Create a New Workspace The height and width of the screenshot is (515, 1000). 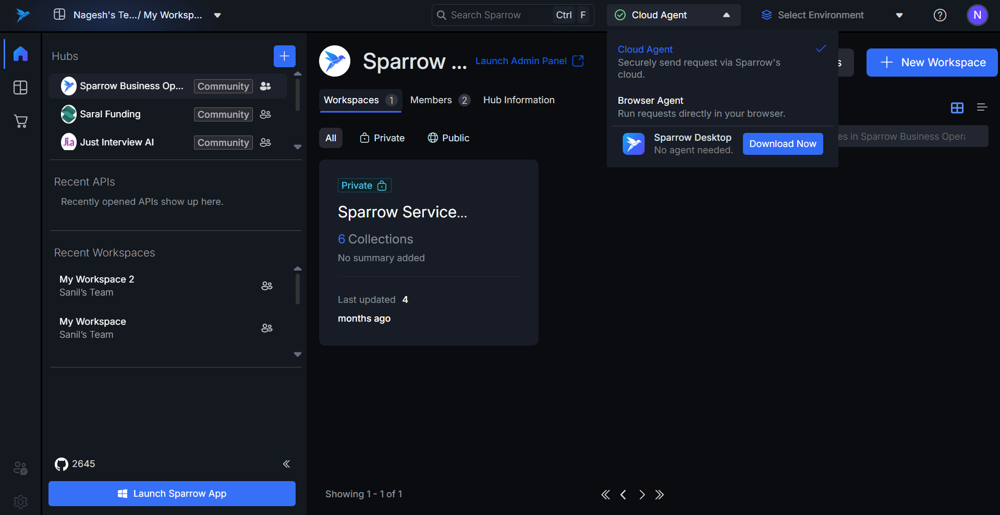coord(931,62)
